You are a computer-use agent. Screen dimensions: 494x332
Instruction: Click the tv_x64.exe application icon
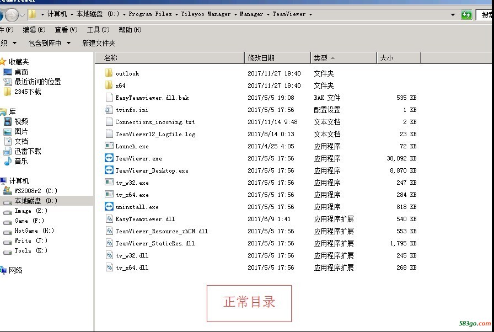coord(109,194)
